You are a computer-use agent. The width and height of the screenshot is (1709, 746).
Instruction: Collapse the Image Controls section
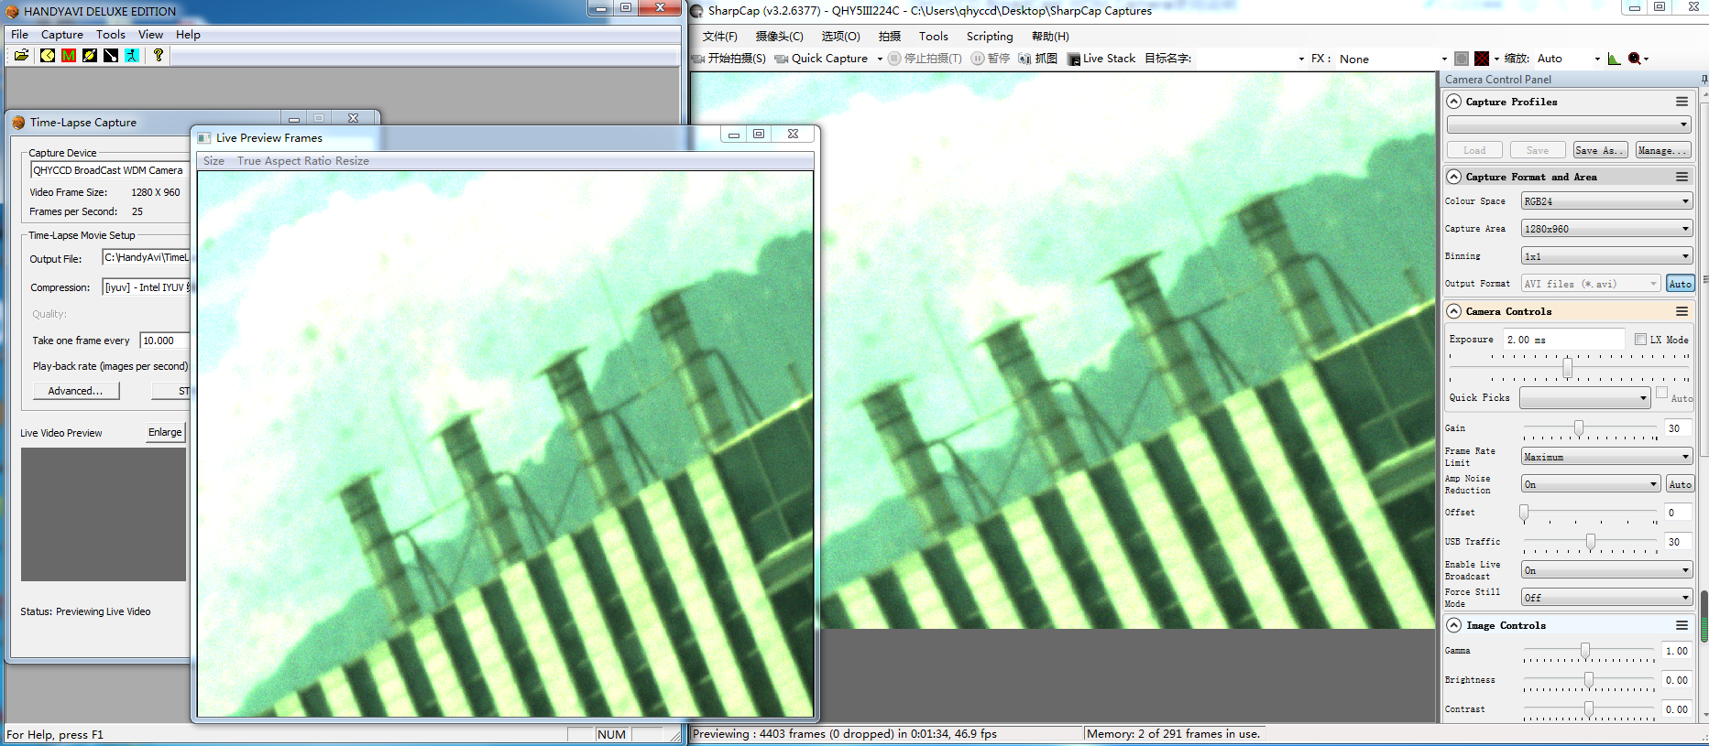[x=1454, y=625]
